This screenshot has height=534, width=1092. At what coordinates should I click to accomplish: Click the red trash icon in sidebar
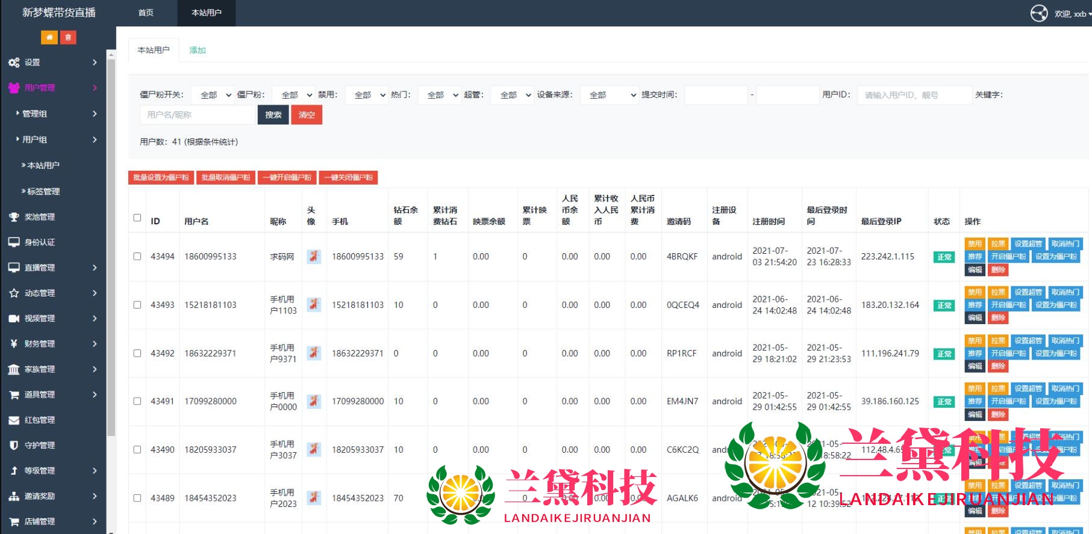click(x=68, y=37)
